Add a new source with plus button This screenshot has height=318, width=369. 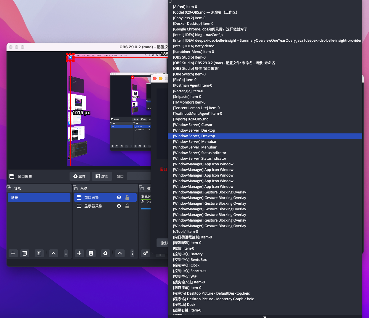(x=79, y=253)
